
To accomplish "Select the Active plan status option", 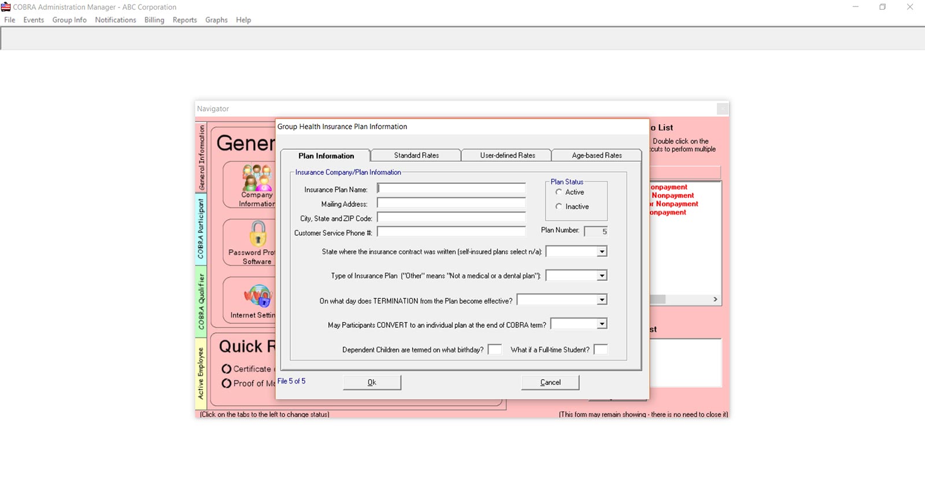I will click(x=559, y=192).
